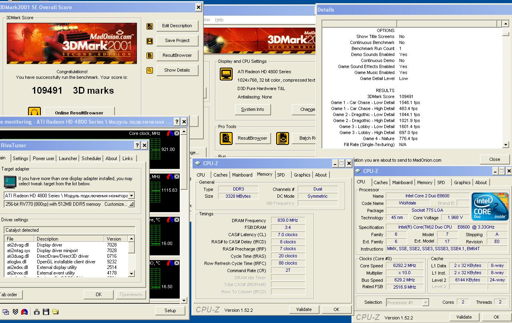Screen dimensions: 512x323
Task: Click the magnet icon on the 16.50 graph
Action: click(170, 263)
